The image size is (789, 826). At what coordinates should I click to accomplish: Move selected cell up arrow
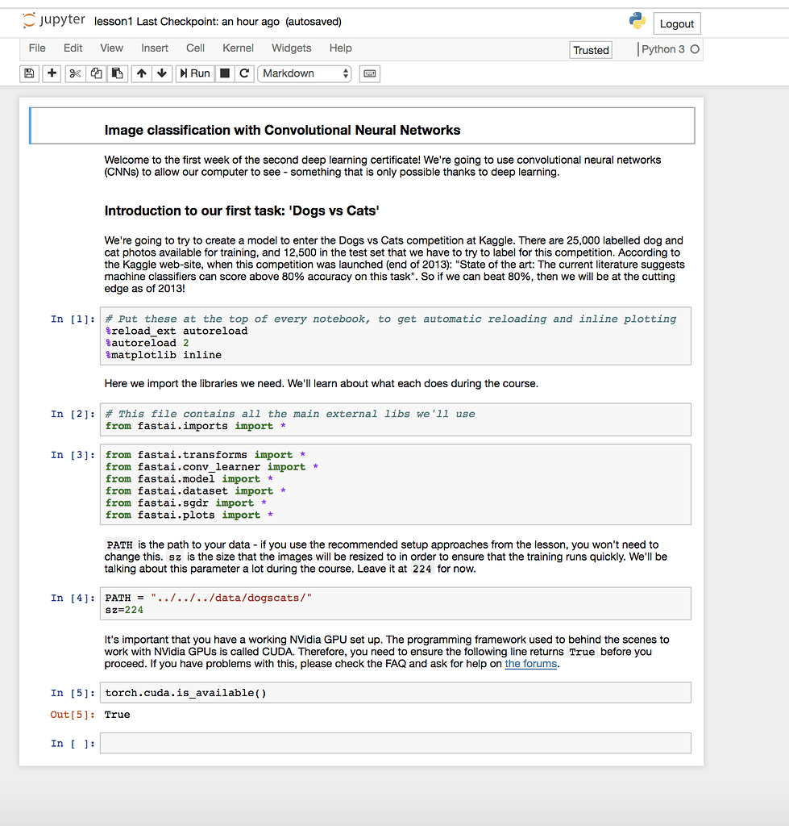pyautogui.click(x=142, y=73)
